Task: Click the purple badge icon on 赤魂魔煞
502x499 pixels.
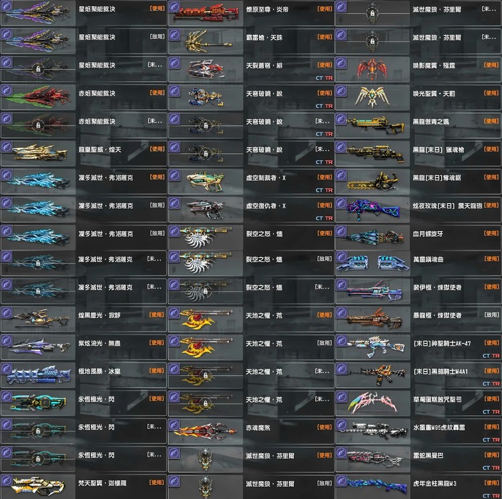Action: point(174,425)
